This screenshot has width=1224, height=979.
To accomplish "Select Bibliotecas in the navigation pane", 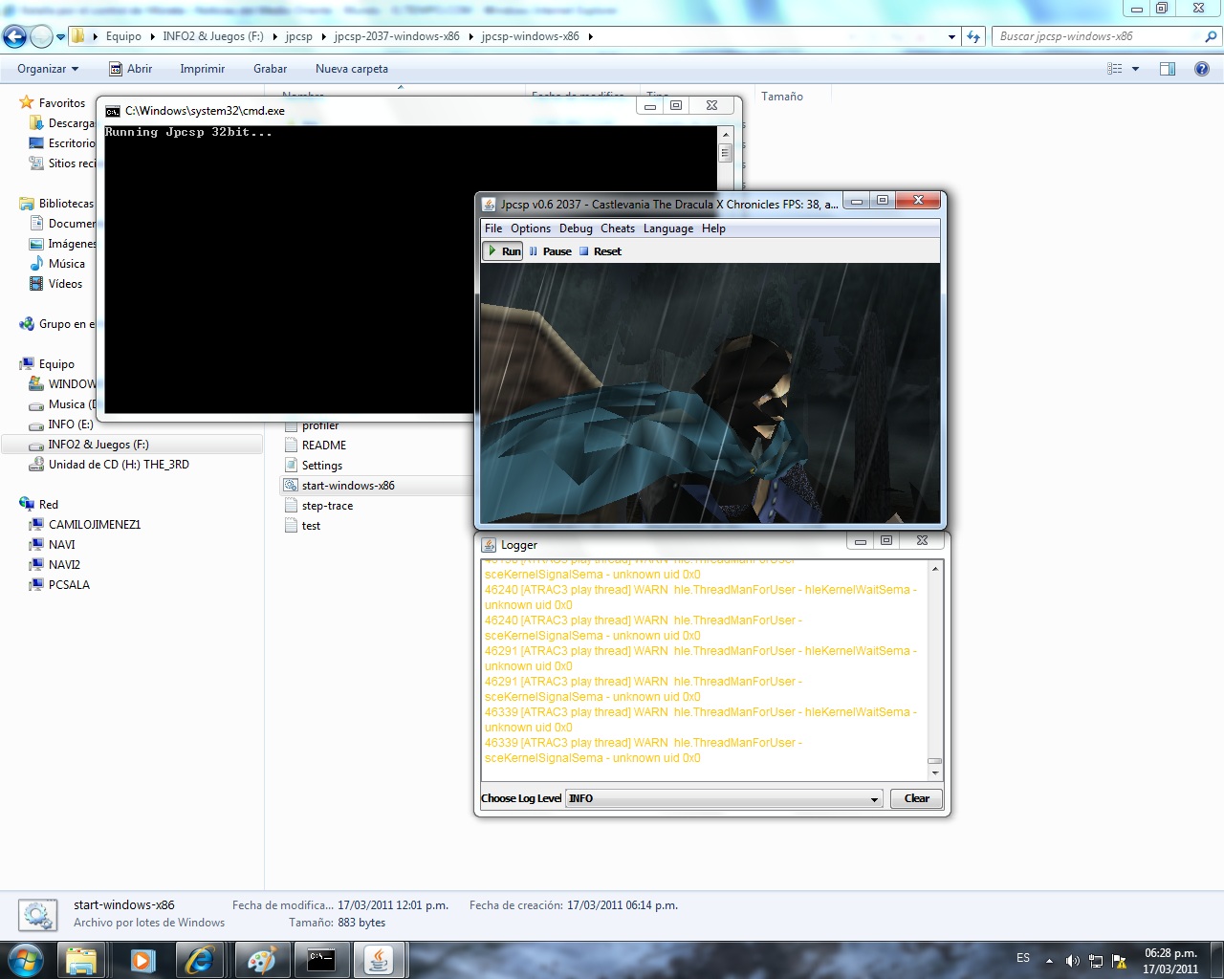I will (66, 204).
